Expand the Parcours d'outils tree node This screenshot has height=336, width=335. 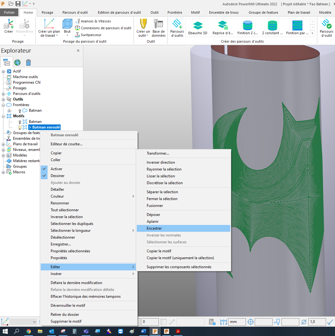point(3,94)
